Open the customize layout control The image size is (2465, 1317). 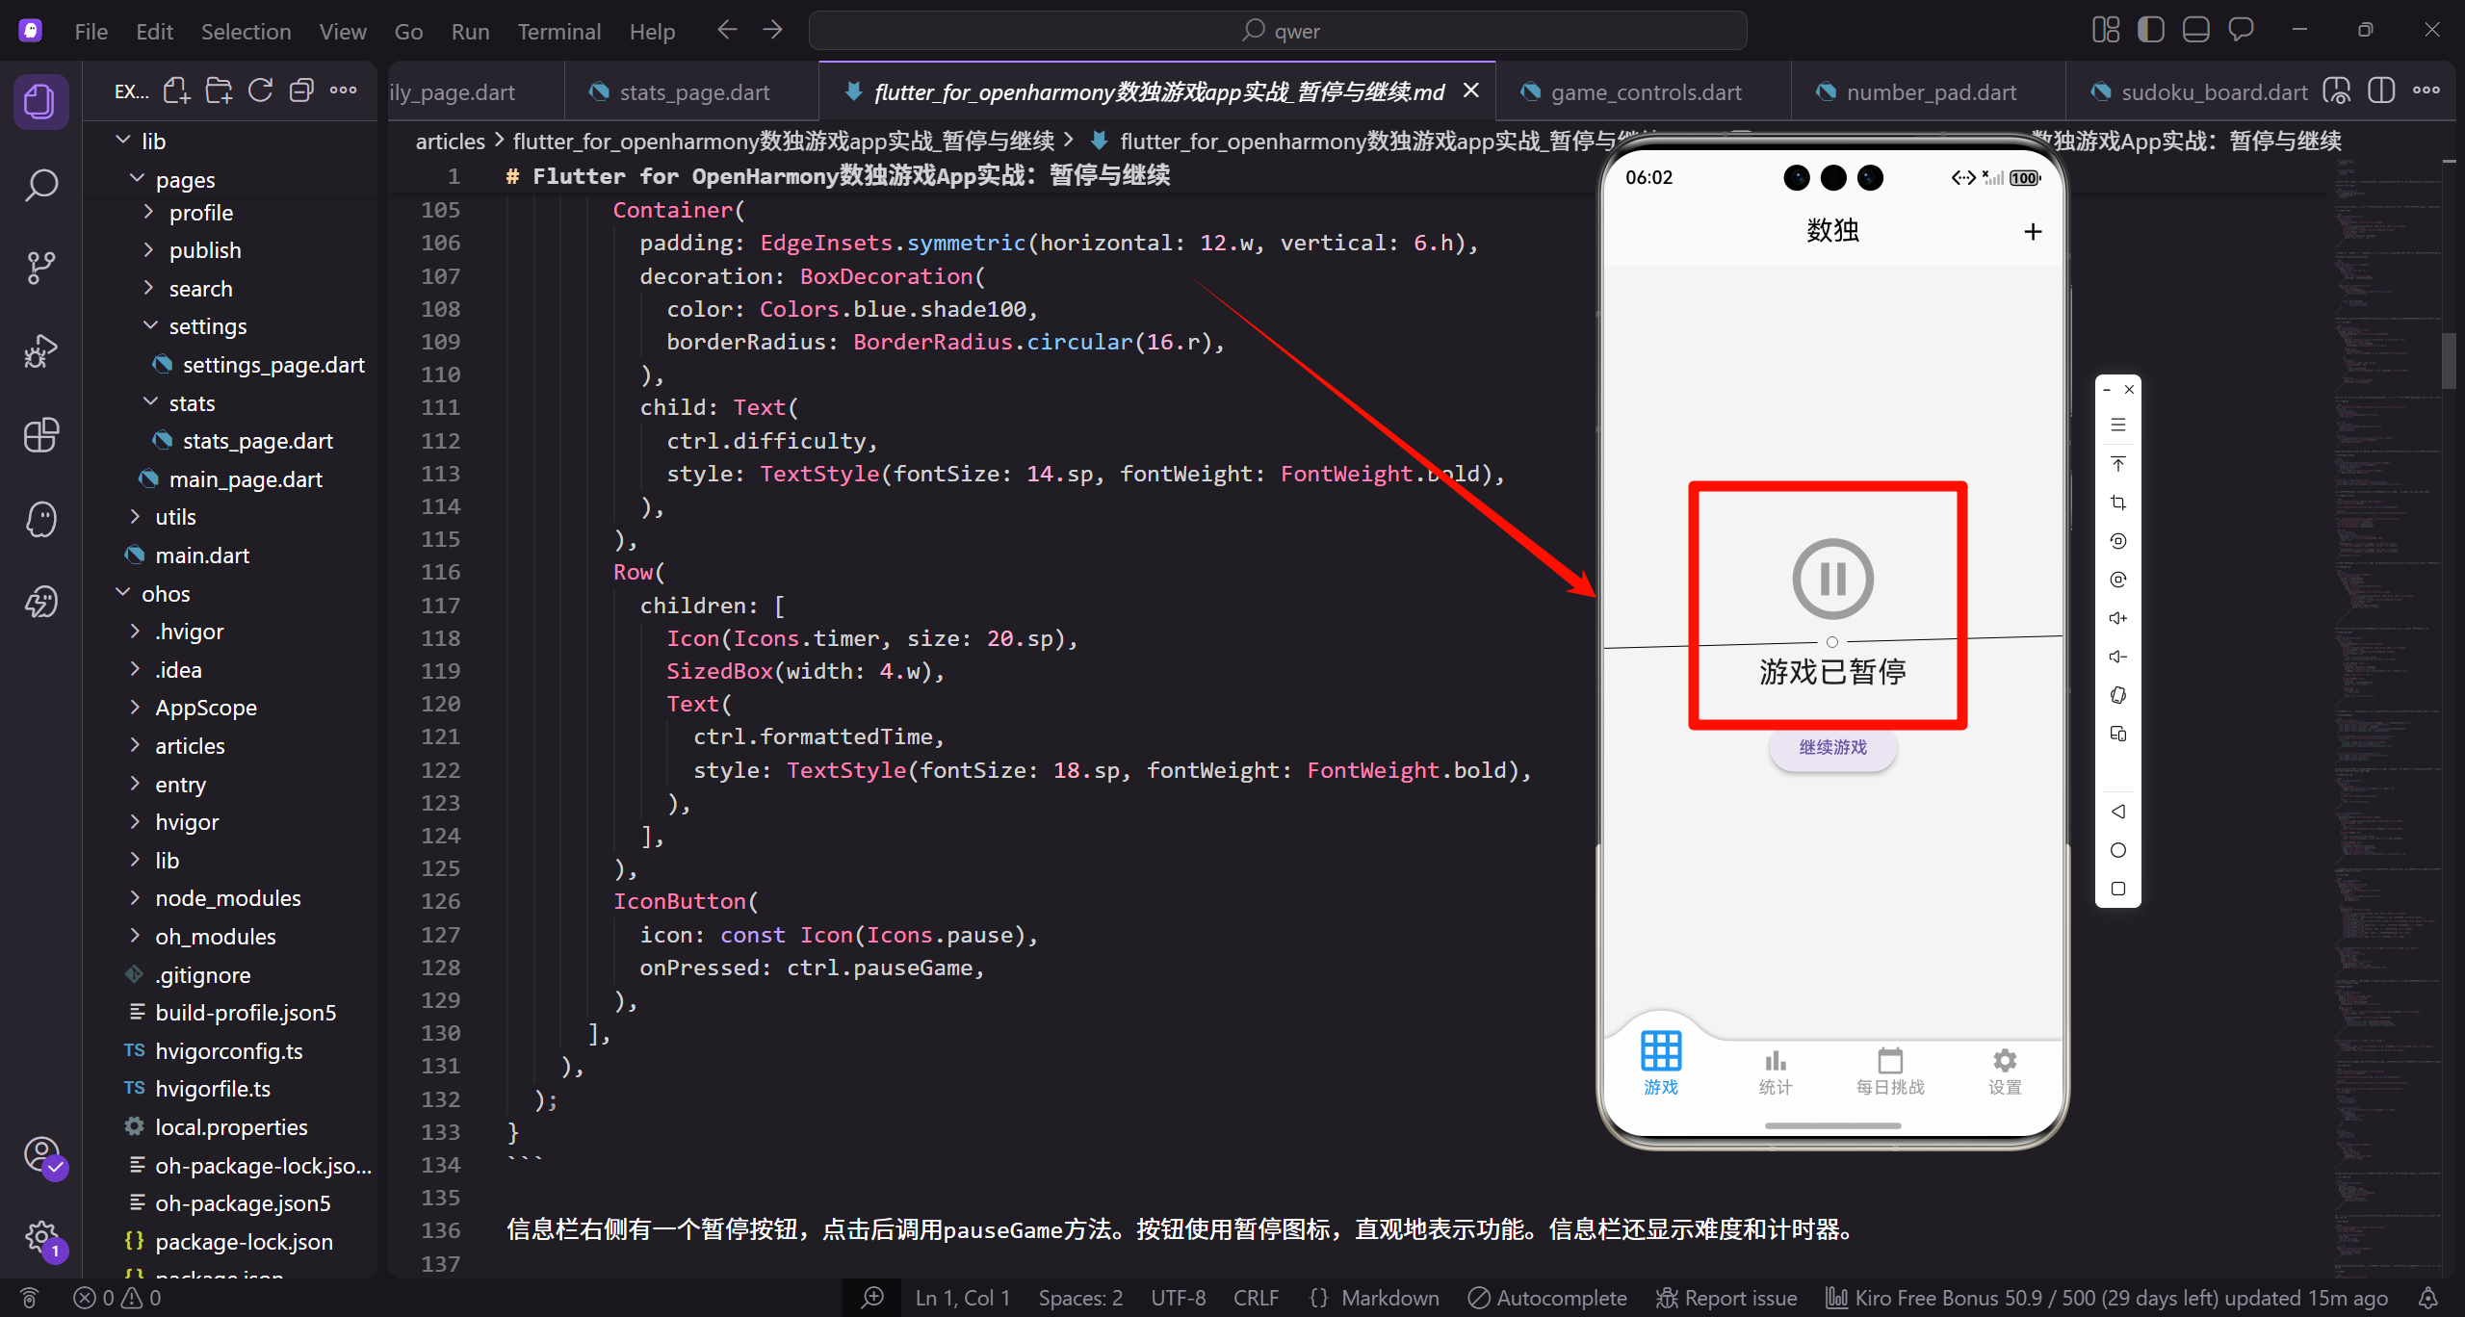click(2106, 30)
